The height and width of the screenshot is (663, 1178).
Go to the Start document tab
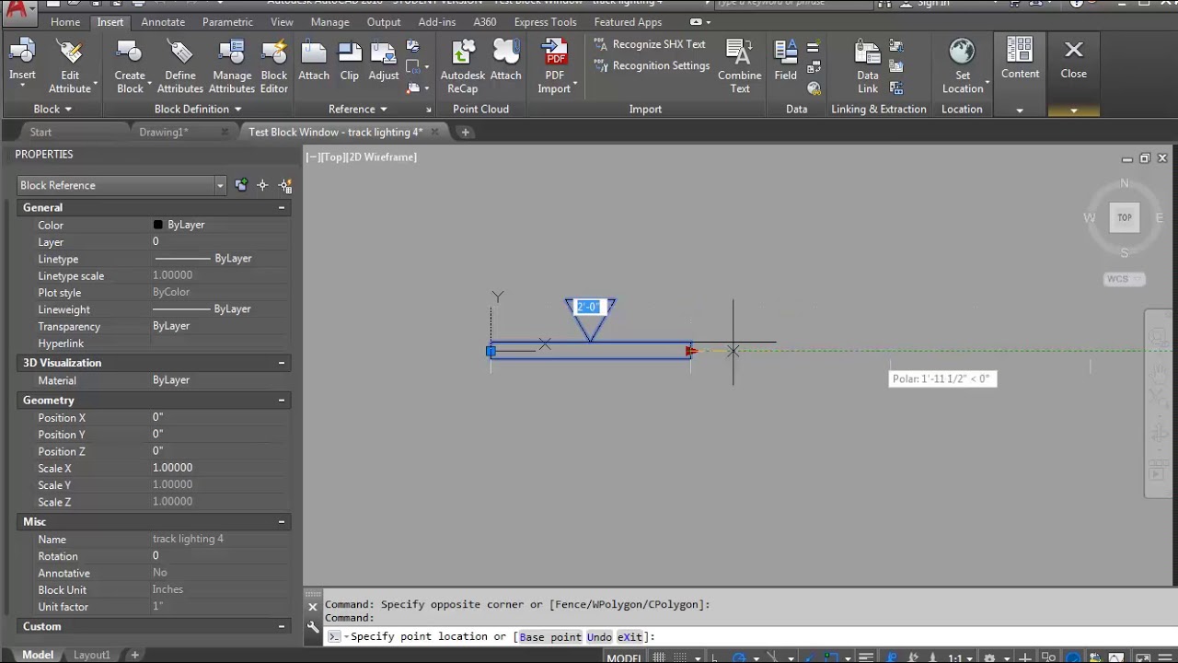(40, 132)
